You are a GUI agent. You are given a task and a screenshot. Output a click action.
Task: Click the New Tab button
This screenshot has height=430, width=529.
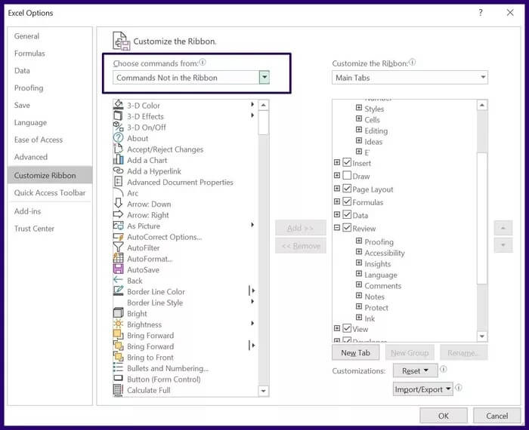pos(356,352)
